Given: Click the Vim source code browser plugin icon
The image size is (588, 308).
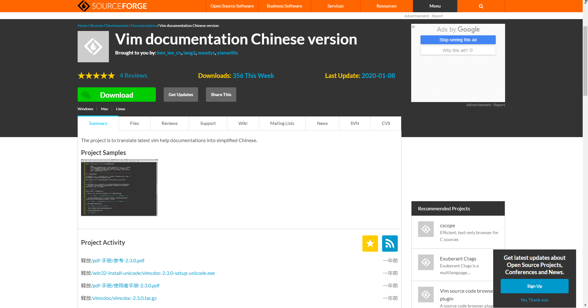Looking at the screenshot, I should (426, 295).
